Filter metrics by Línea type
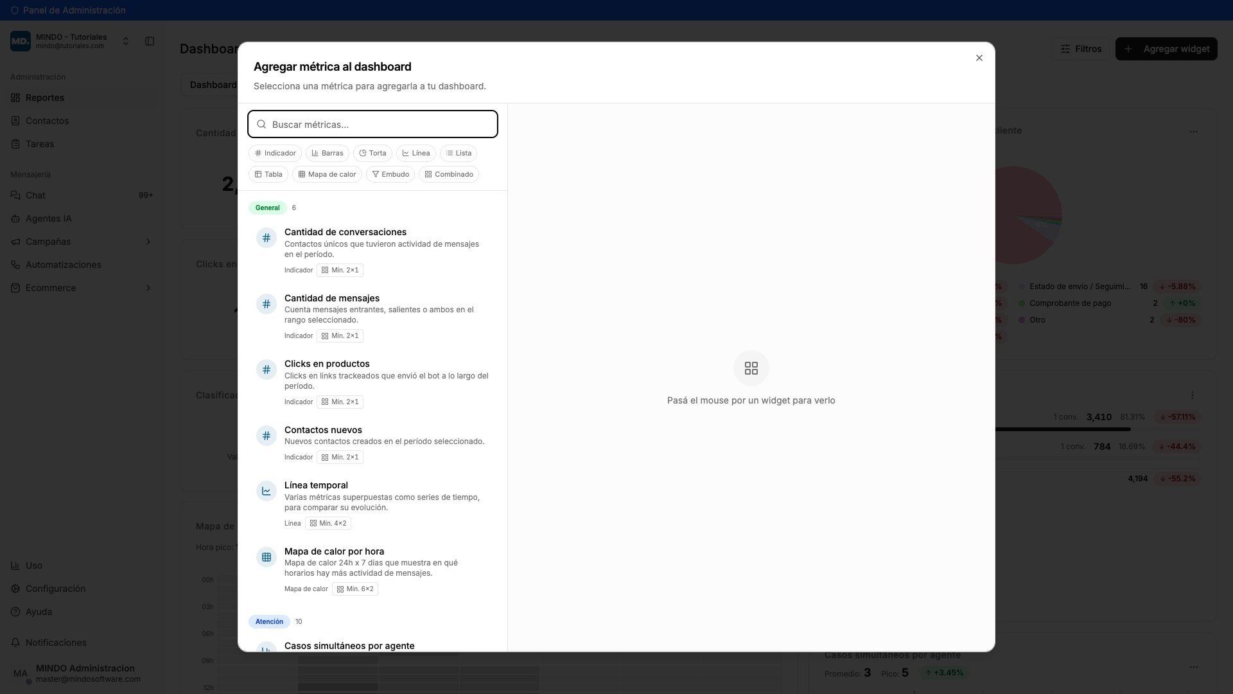The height and width of the screenshot is (694, 1233). tap(416, 153)
